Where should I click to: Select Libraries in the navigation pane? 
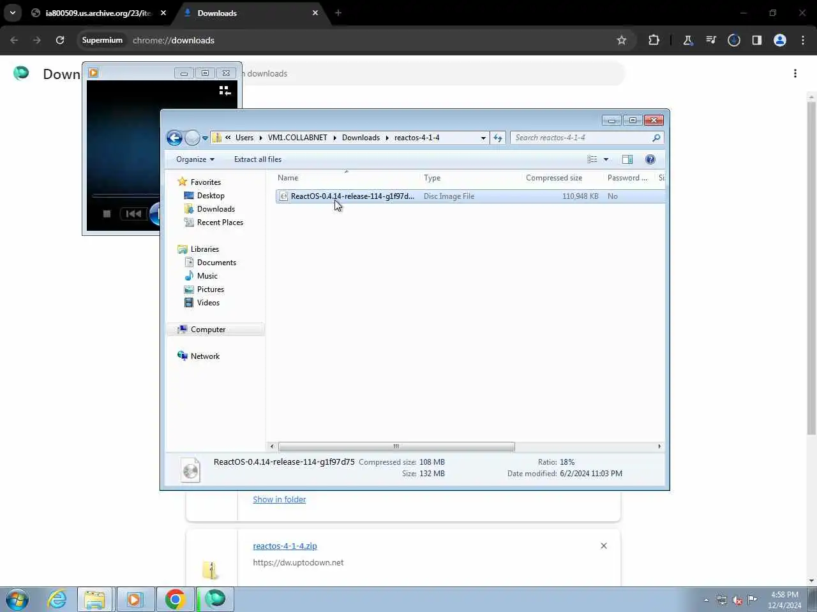[204, 249]
